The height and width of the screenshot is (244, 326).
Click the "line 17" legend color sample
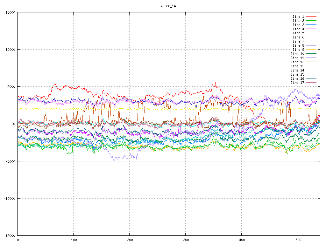tap(311, 83)
